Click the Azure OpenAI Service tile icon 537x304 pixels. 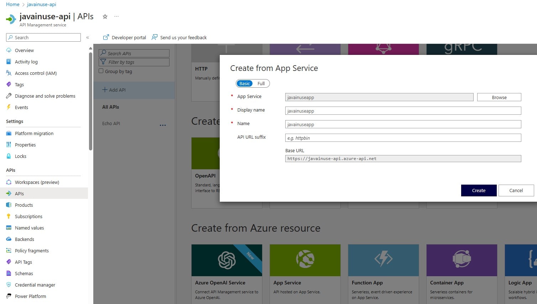(x=227, y=260)
